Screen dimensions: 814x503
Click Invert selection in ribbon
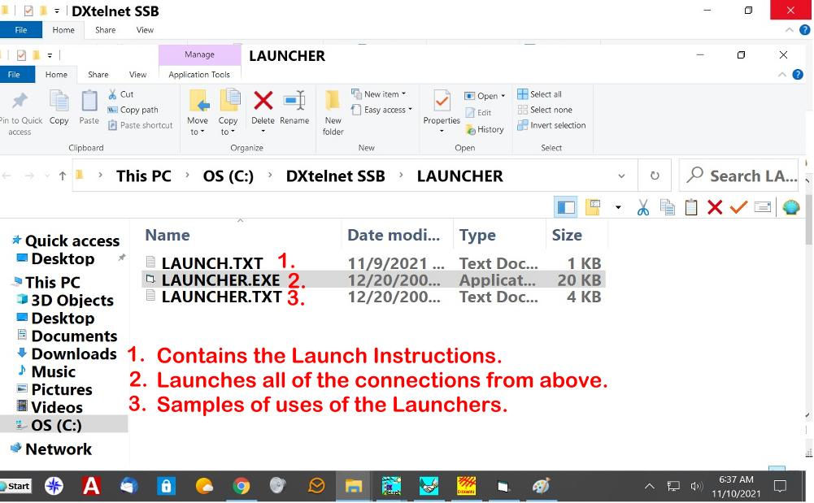(552, 125)
